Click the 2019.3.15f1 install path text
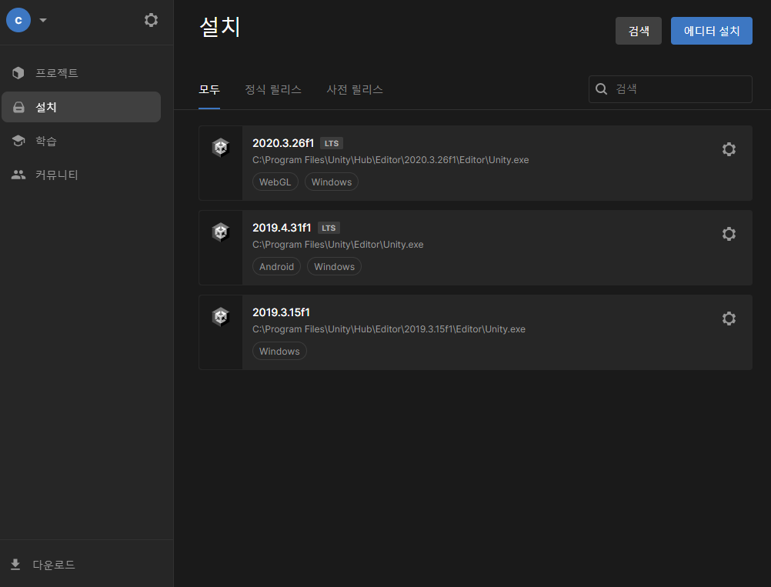Viewport: 771px width, 587px height. (x=389, y=329)
